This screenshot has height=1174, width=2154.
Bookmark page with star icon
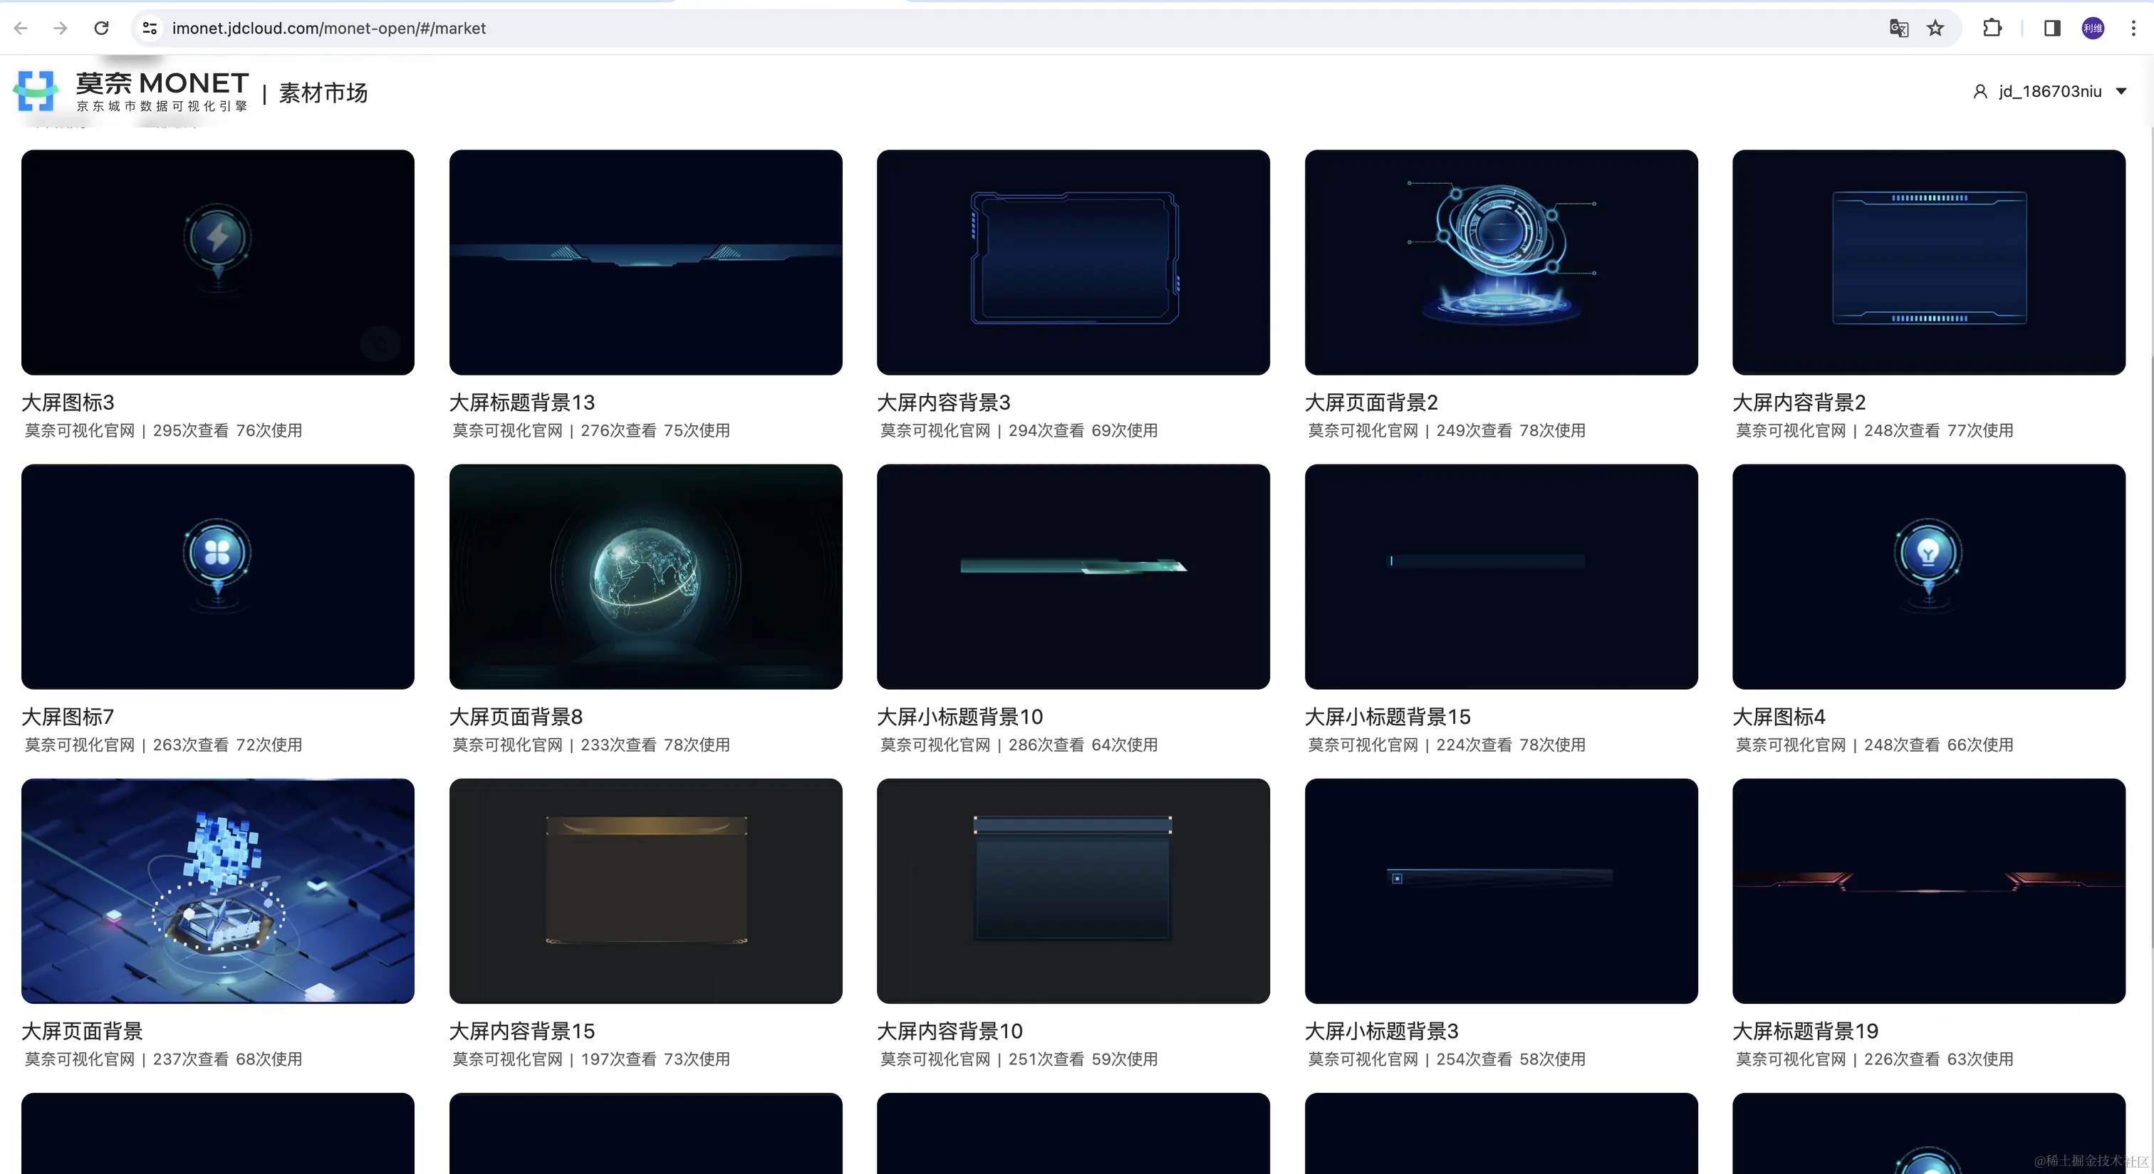pos(1935,28)
